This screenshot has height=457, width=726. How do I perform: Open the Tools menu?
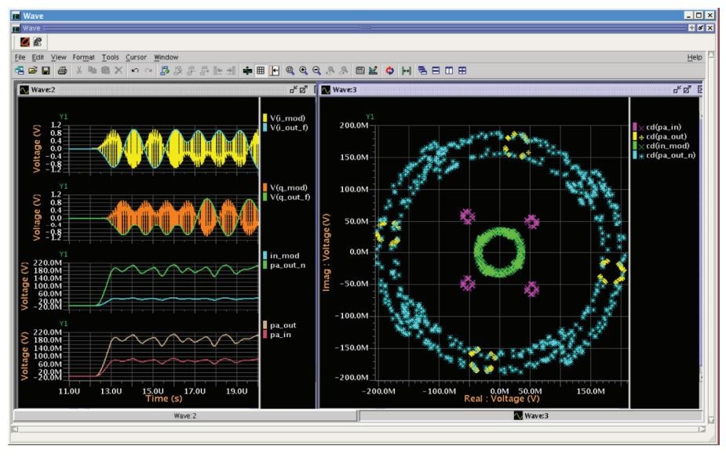click(x=110, y=57)
